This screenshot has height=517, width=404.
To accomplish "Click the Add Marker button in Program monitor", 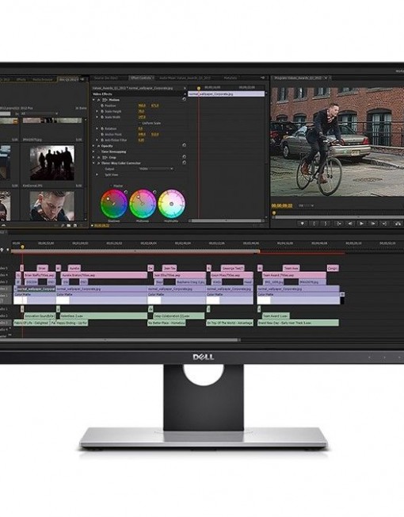I will coord(303,224).
